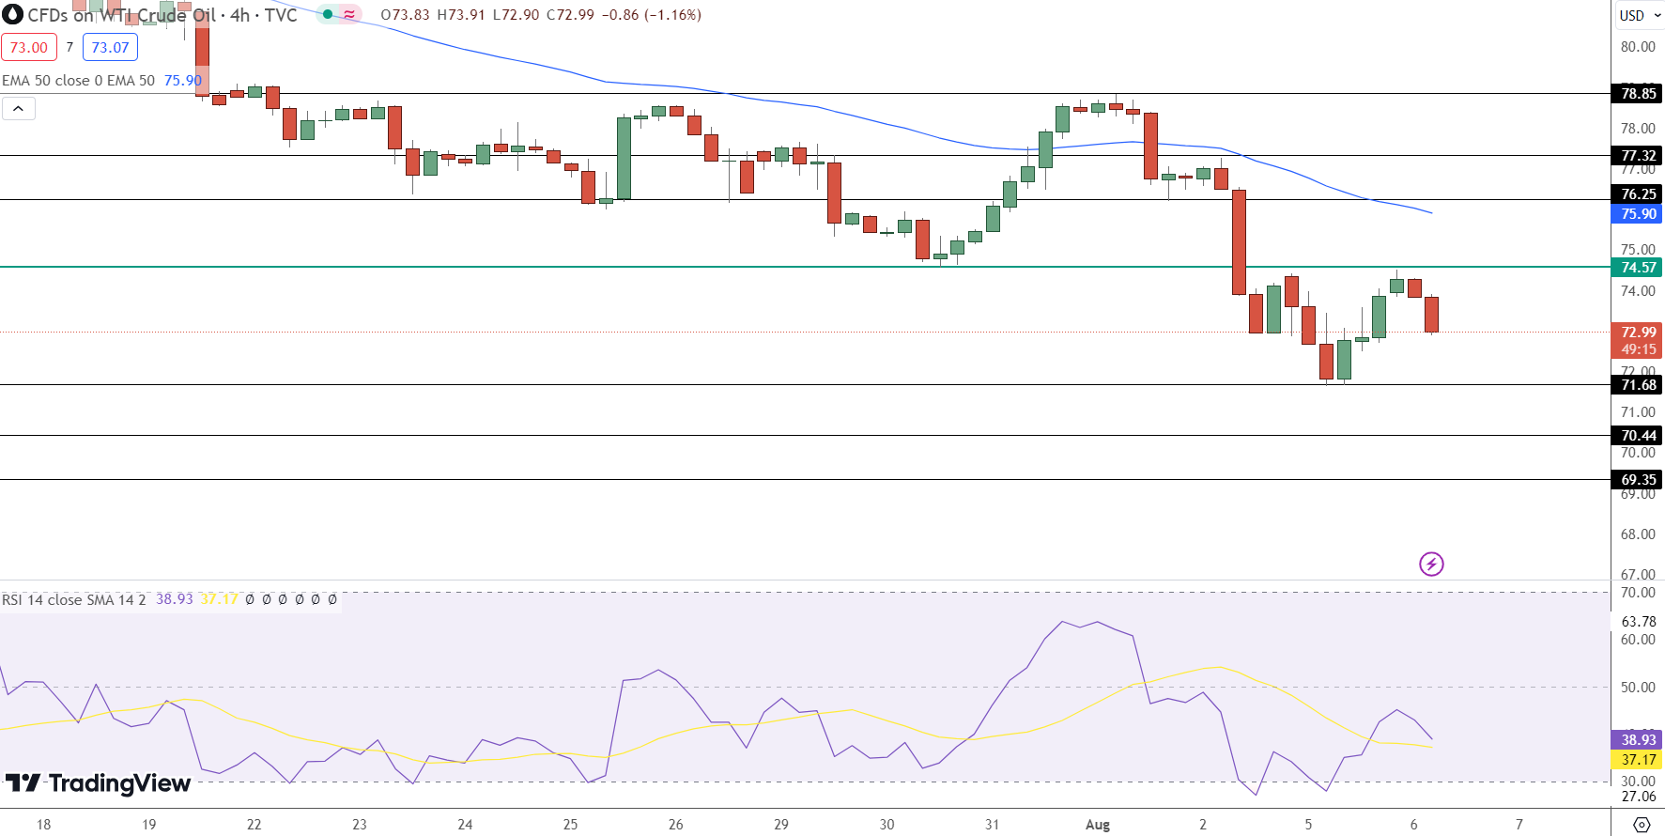Click the WTI Crude Oil drop symbol icon
This screenshot has height=836, width=1665.
pos(12,15)
